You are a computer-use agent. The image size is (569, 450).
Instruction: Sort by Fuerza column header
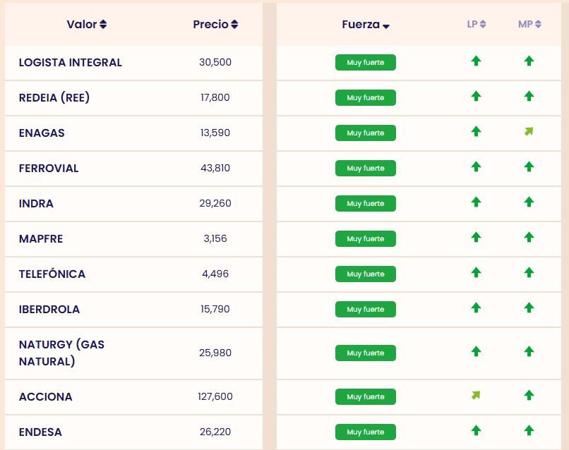(x=366, y=25)
